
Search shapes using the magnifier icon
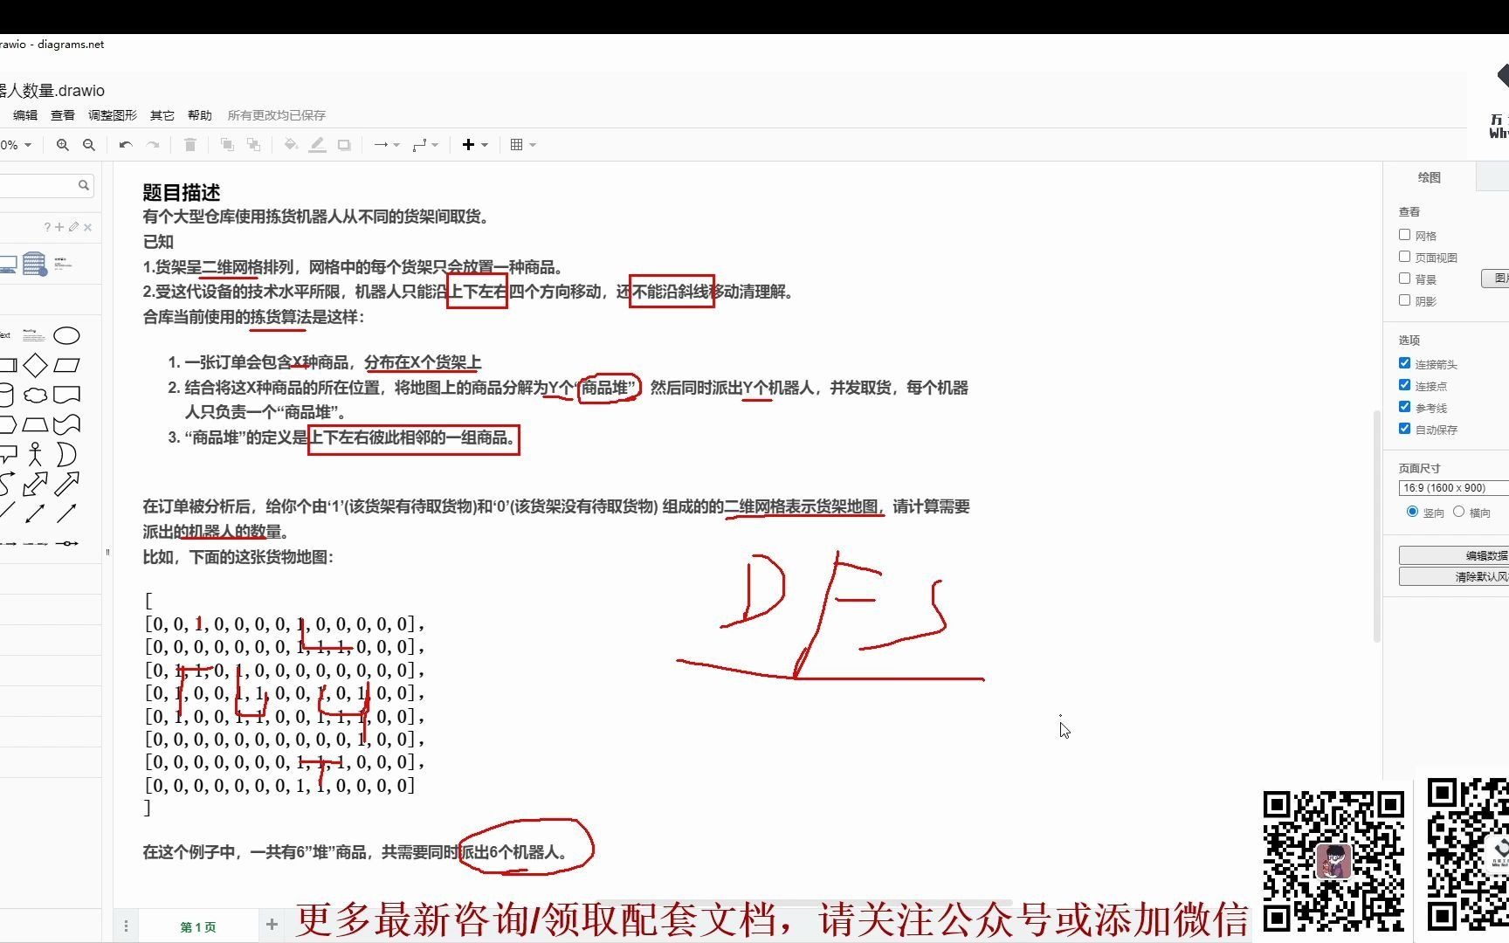(84, 185)
